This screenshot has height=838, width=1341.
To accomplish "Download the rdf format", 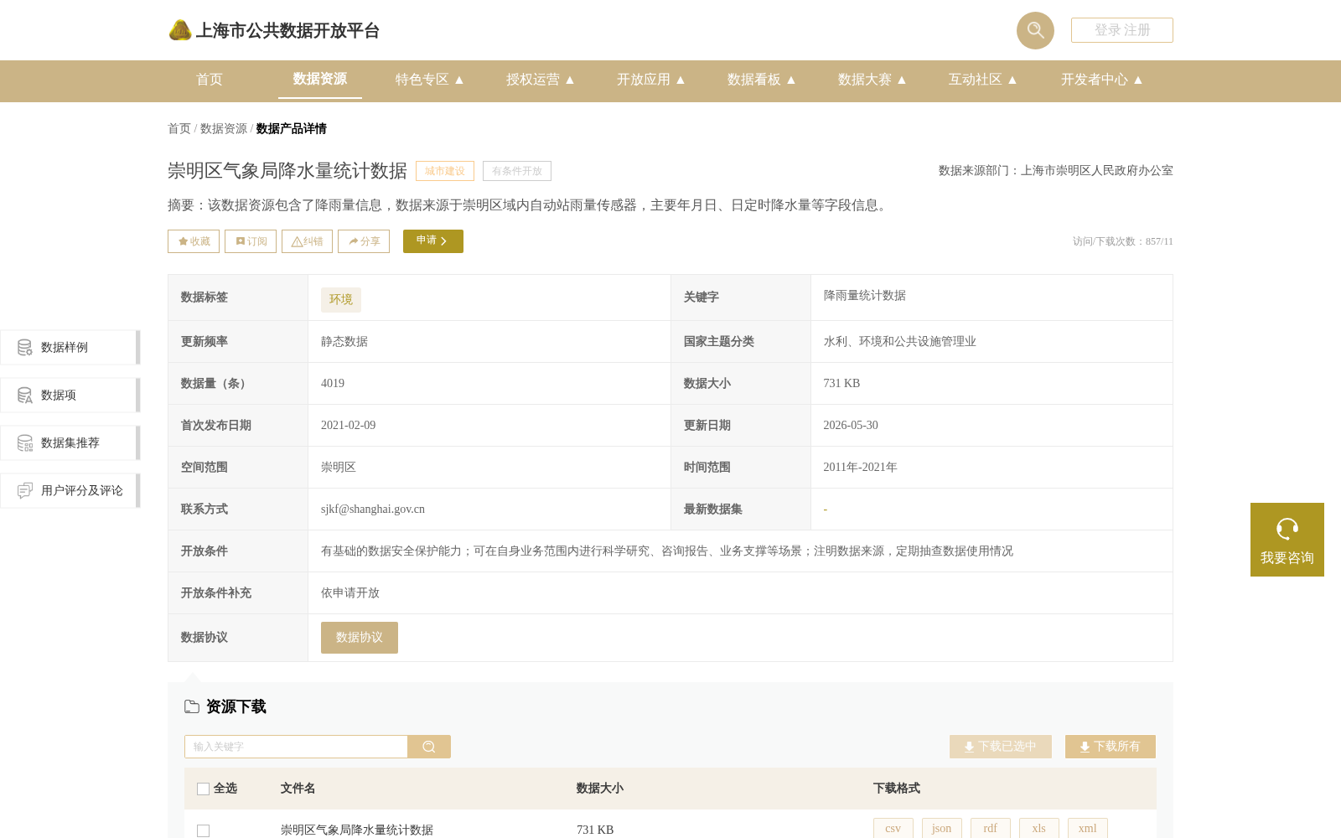I will click(x=991, y=828).
